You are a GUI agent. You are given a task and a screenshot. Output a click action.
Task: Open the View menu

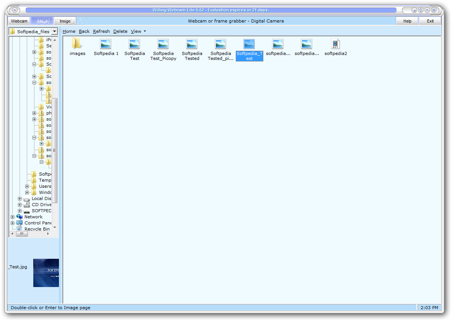point(136,31)
